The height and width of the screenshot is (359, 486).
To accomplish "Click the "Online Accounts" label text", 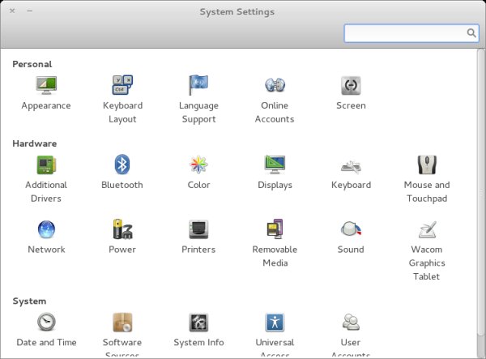I will pos(275,112).
